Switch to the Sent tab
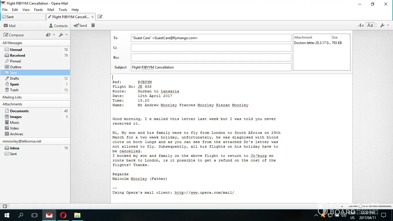Viewport: 393px width, 221px height. 23,17
